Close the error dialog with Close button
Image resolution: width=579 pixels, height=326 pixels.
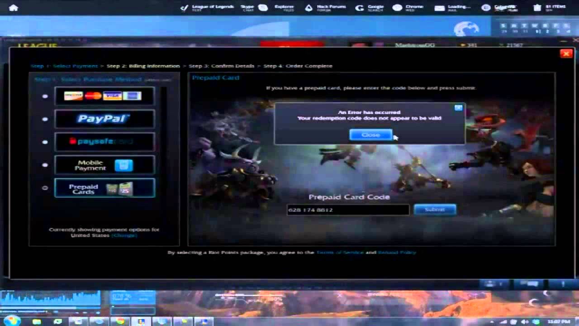(370, 134)
